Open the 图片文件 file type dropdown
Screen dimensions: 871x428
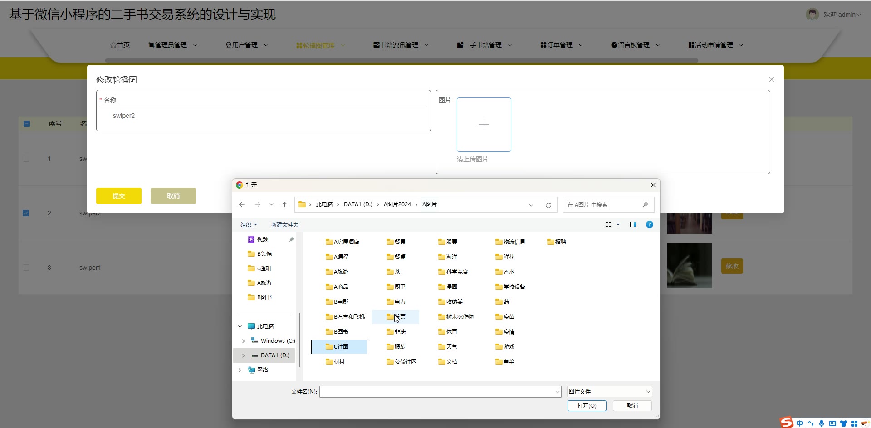pyautogui.click(x=609, y=391)
